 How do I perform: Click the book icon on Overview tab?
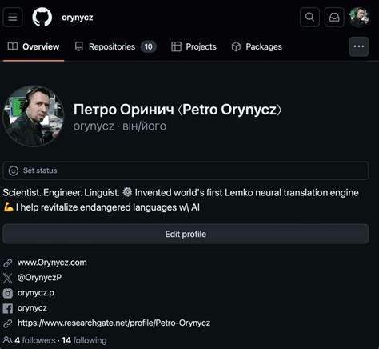coord(13,46)
